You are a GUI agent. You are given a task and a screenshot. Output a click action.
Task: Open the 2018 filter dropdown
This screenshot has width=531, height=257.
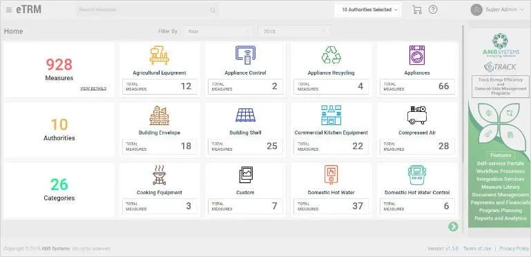(294, 31)
